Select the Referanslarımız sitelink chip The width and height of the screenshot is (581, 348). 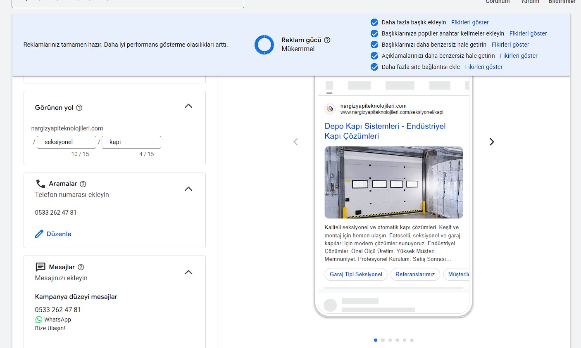[415, 275]
